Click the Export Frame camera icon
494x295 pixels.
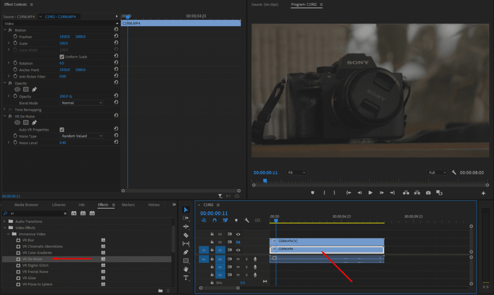pos(428,193)
